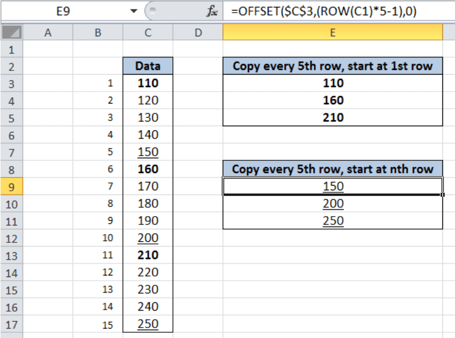Select column E header

[333, 32]
